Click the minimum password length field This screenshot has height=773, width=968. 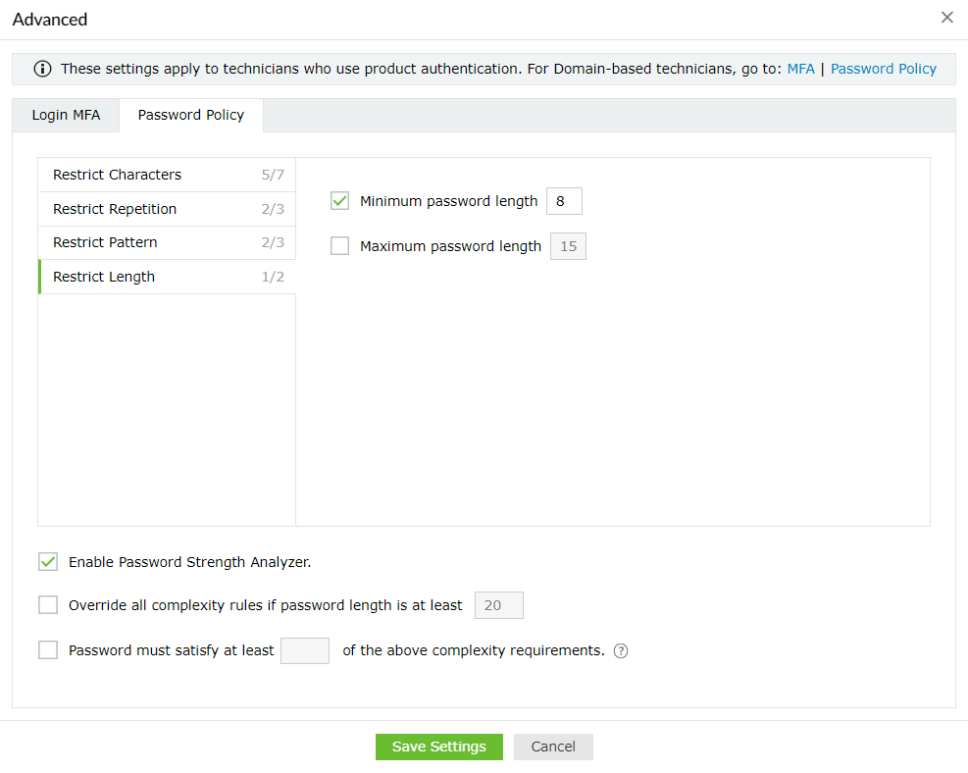tap(564, 201)
